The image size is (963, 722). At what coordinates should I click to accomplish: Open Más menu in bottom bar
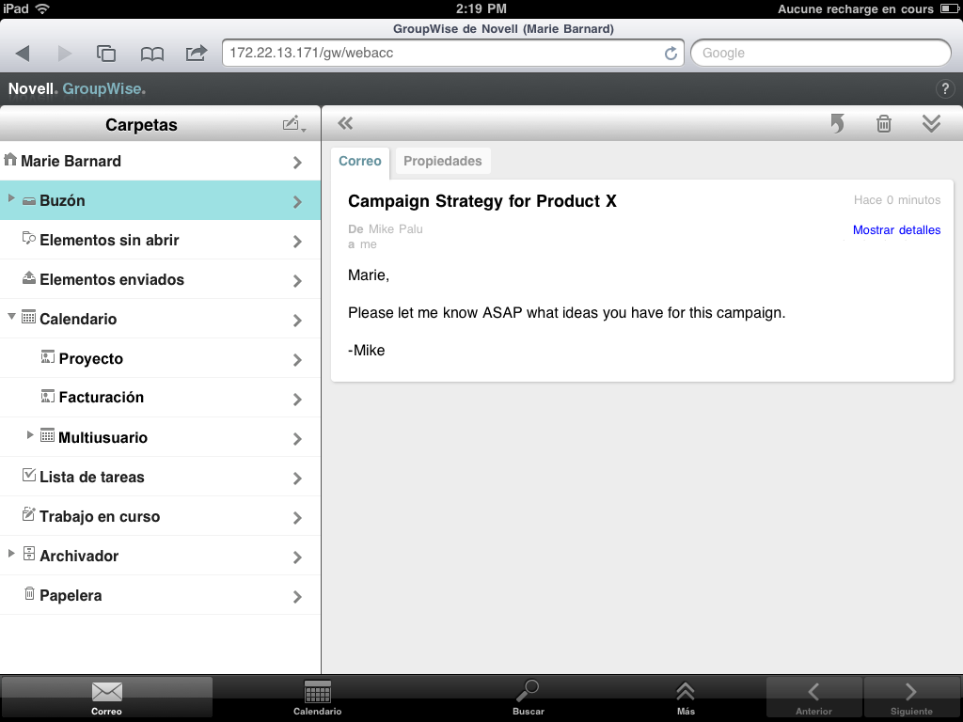(x=686, y=698)
